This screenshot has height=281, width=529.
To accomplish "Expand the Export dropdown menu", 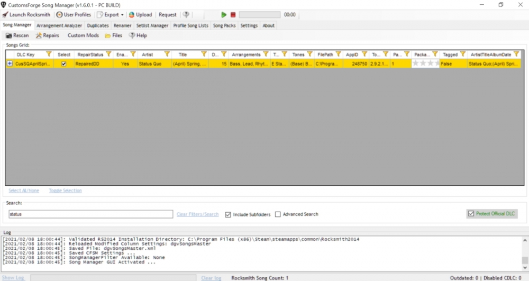I will pyautogui.click(x=122, y=15).
